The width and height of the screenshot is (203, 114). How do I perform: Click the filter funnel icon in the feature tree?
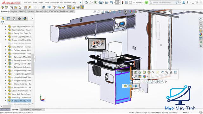coord(2,23)
